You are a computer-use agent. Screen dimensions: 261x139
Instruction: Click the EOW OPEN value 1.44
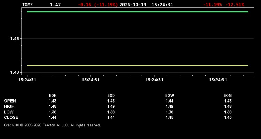169,101
